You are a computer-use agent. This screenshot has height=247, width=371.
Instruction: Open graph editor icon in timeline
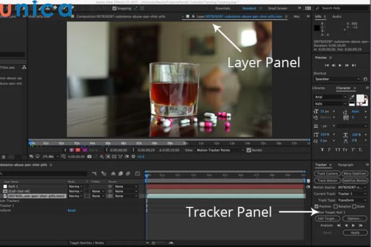click(x=138, y=174)
